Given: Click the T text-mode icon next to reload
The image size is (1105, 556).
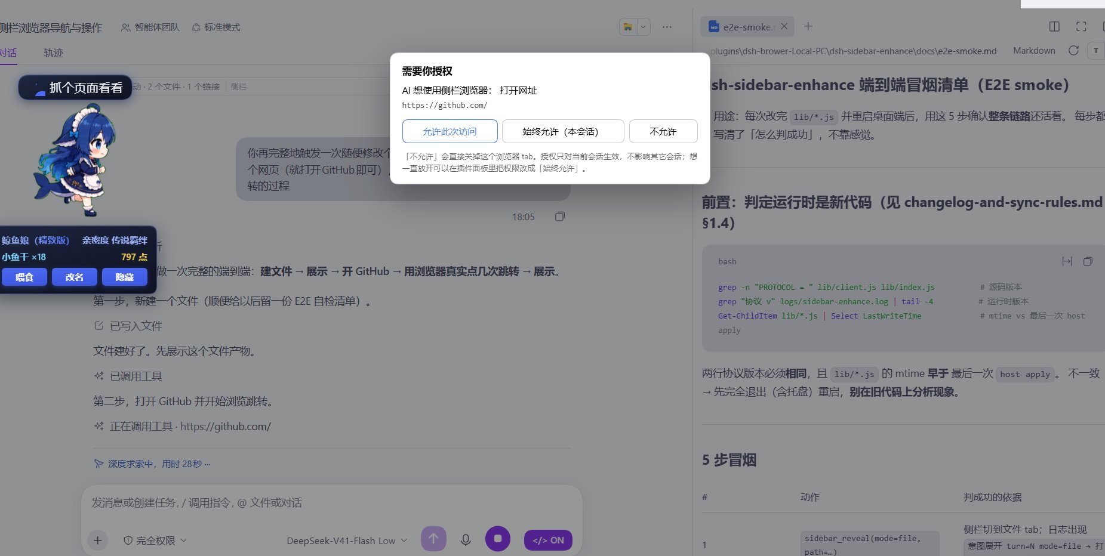Looking at the screenshot, I should [1096, 51].
